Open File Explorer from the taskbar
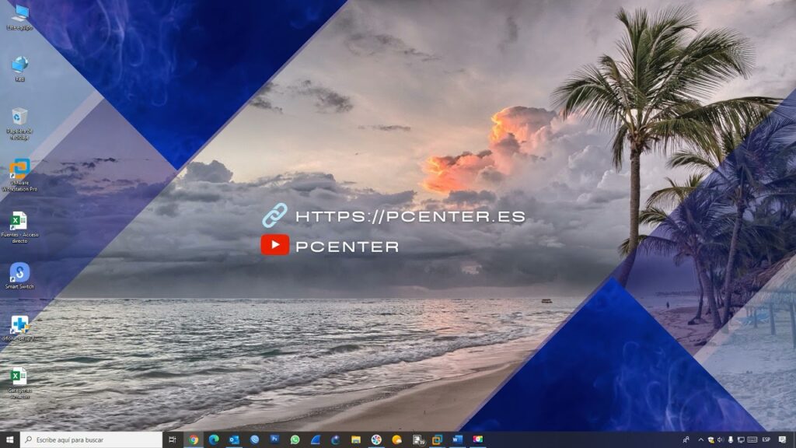Image resolution: width=796 pixels, height=448 pixels. [355, 439]
